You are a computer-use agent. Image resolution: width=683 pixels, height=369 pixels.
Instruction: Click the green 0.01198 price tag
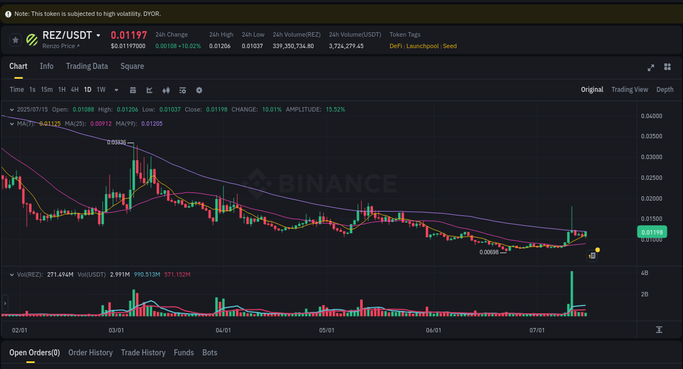pos(651,232)
